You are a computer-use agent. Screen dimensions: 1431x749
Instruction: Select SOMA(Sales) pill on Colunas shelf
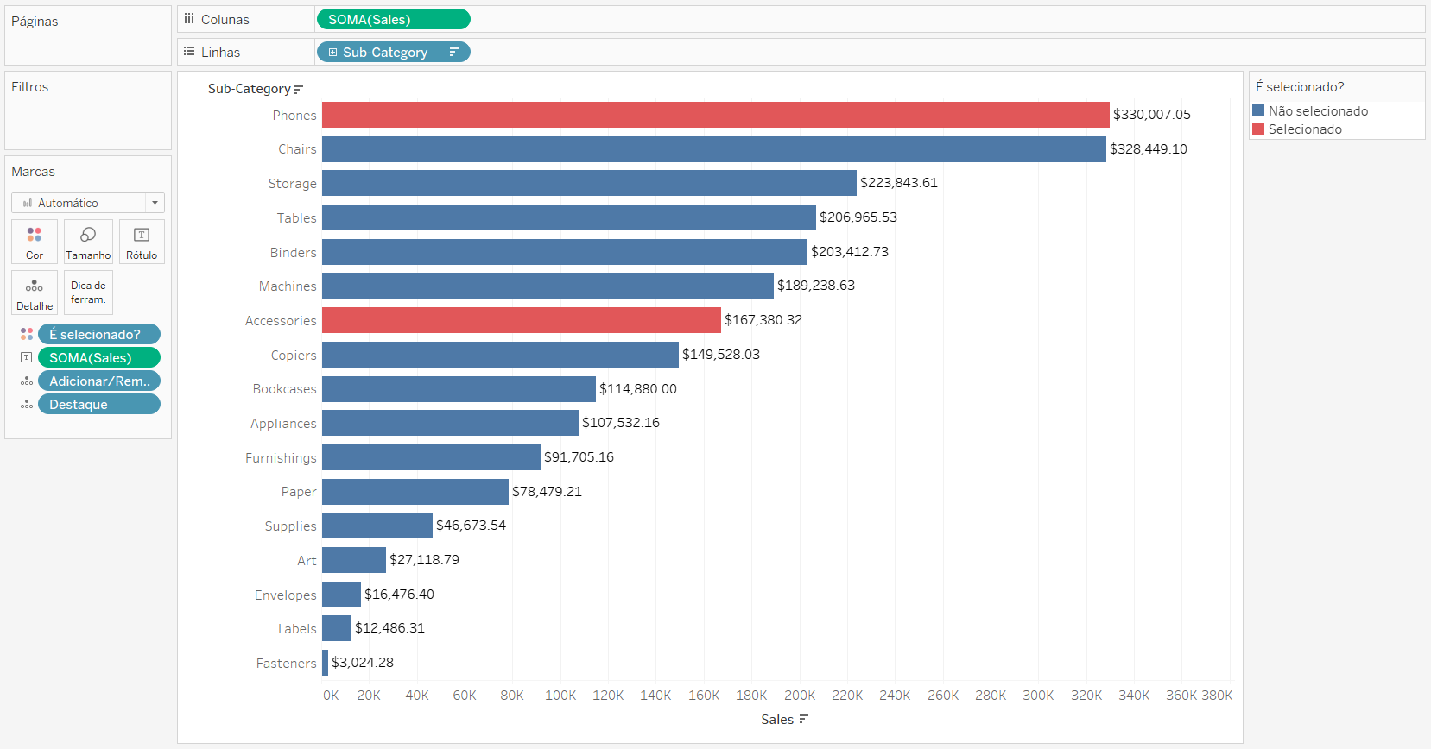[394, 19]
